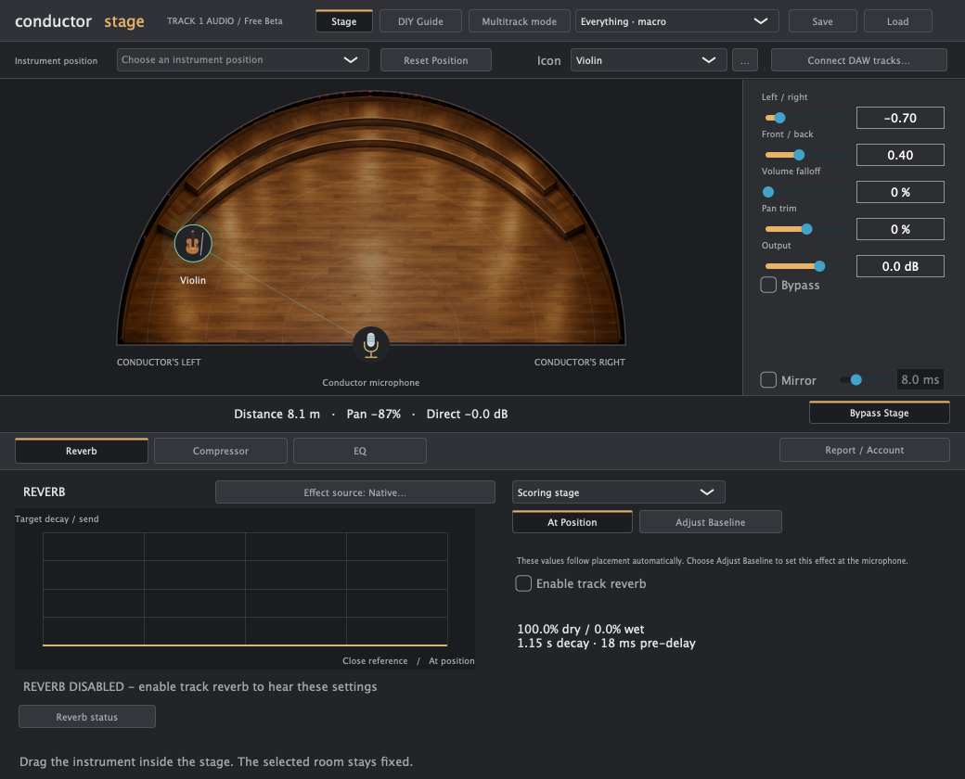Click Effect source: Native button
Screen dimensions: 965x779
click(355, 492)
